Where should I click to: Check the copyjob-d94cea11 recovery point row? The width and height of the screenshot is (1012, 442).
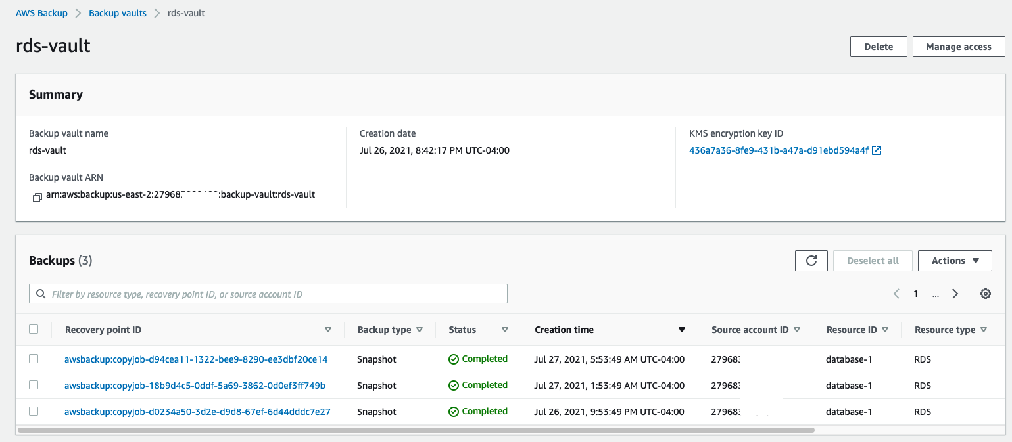click(34, 359)
